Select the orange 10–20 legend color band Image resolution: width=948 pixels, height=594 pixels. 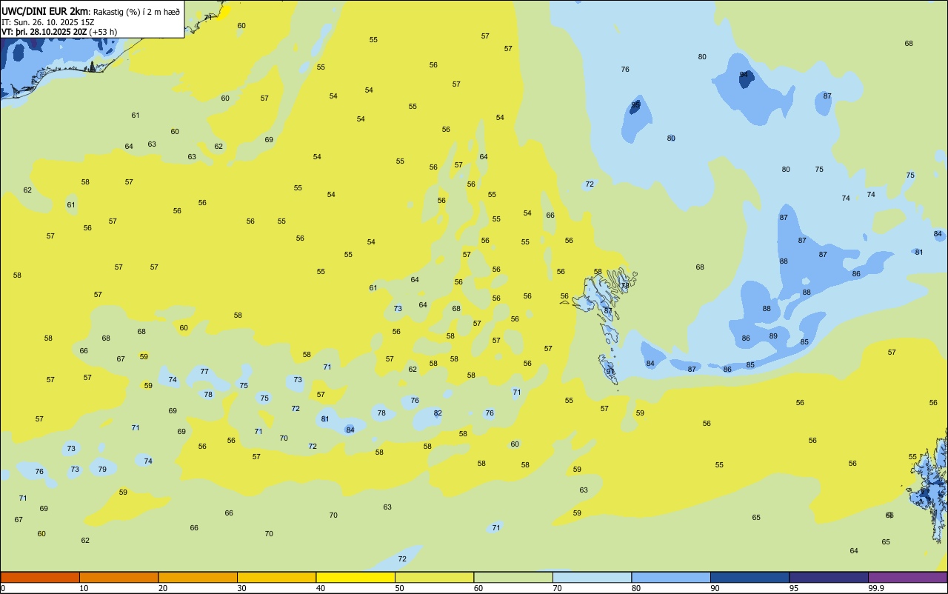pyautogui.click(x=118, y=577)
